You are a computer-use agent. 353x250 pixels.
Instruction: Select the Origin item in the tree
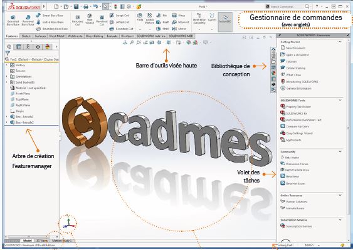click(17, 111)
